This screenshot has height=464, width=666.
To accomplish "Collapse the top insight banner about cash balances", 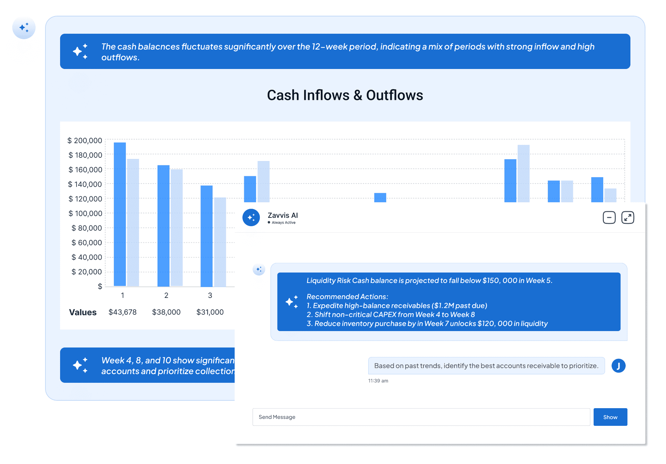I will coord(345,51).
